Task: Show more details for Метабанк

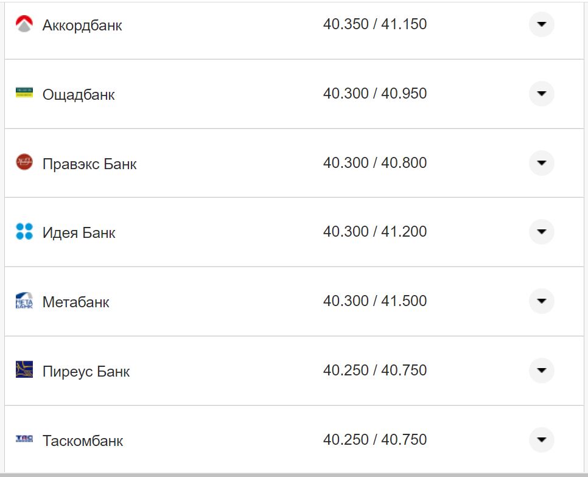Action: click(541, 301)
